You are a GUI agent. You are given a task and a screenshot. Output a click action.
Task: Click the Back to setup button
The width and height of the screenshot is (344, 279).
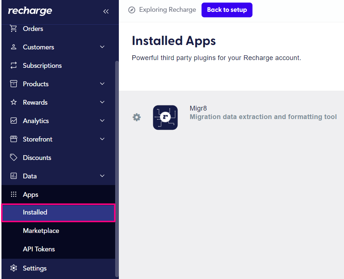[227, 10]
